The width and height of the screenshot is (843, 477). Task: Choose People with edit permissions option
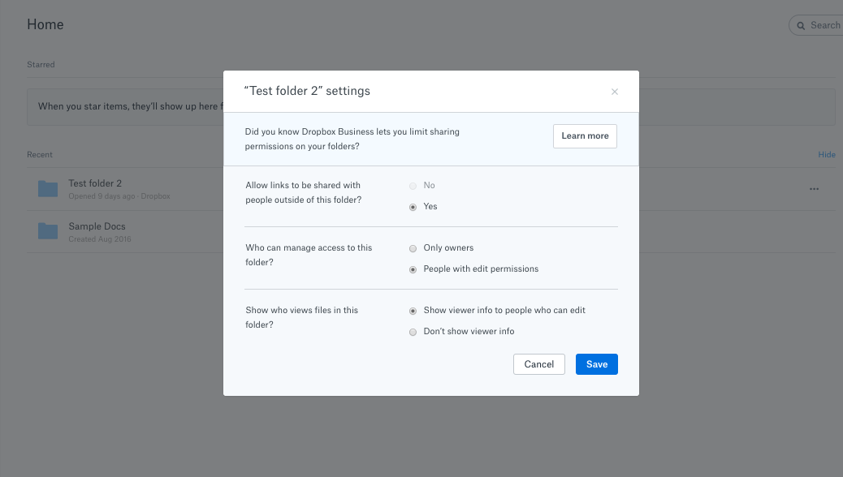pyautogui.click(x=413, y=269)
